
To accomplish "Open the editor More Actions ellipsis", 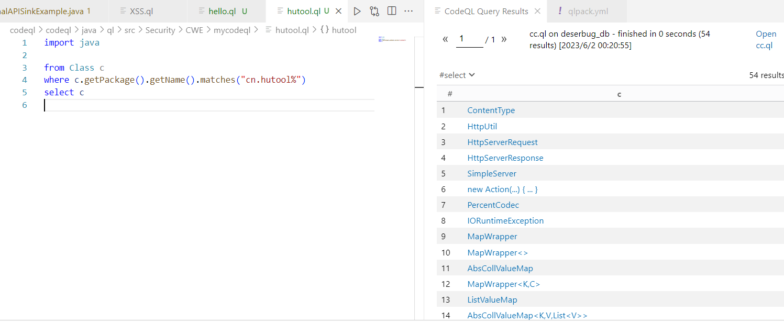I will tap(408, 11).
